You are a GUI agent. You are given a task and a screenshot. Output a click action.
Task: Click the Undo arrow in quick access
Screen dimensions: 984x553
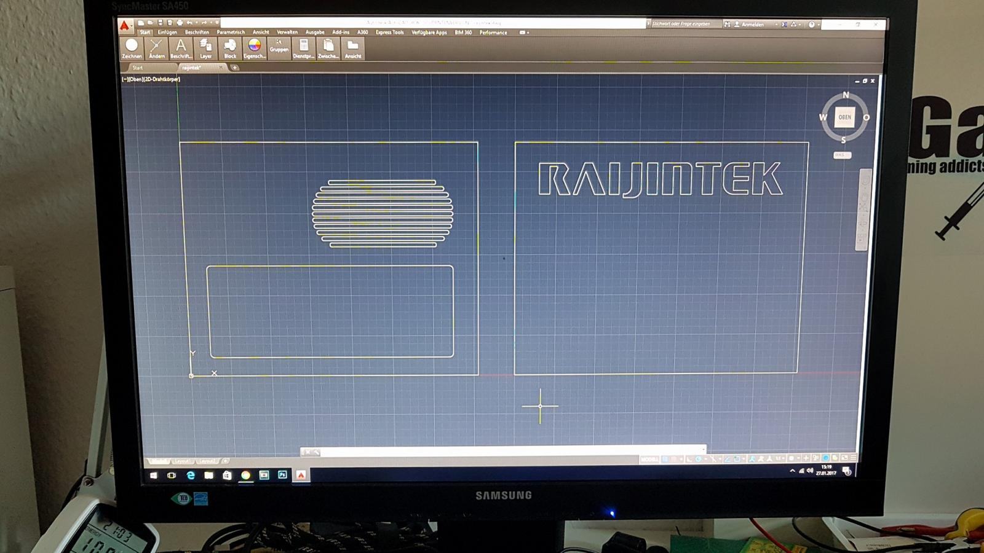point(189,23)
